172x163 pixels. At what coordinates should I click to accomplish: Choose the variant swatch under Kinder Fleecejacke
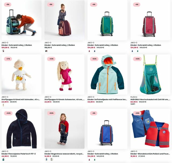tap(3, 160)
